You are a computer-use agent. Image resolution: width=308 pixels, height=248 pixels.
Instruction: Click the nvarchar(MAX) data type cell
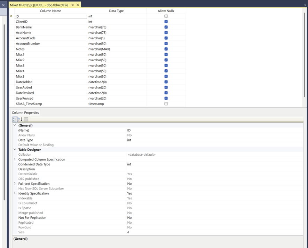117,49
